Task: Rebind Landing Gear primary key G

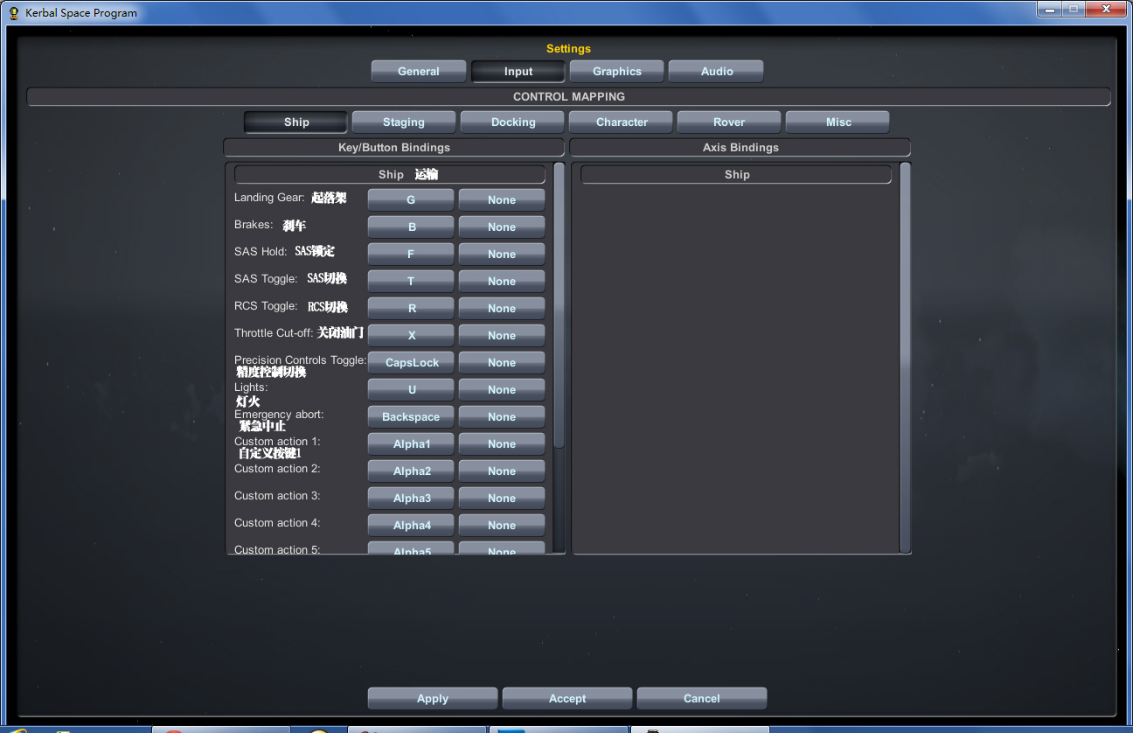Action: (x=411, y=200)
